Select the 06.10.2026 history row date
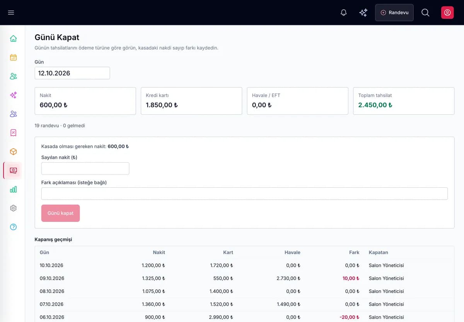The image size is (464, 322). pos(52,317)
